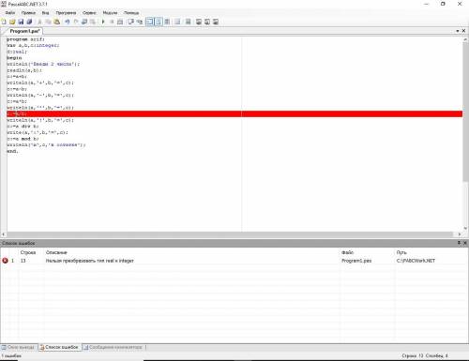Switch to the Окно вывода tab

tap(19, 347)
